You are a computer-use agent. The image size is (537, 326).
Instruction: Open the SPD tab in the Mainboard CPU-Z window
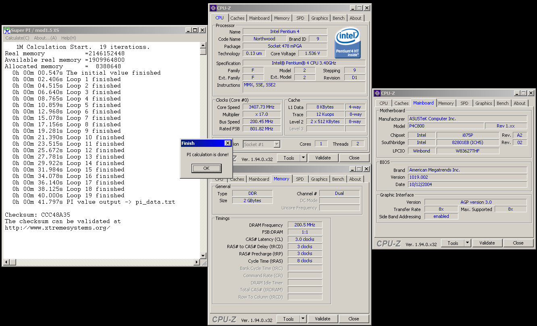[x=464, y=103]
